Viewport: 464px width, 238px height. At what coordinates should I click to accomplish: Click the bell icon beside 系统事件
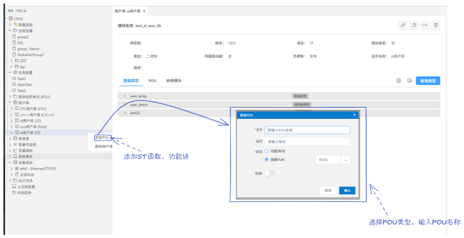coord(15,157)
